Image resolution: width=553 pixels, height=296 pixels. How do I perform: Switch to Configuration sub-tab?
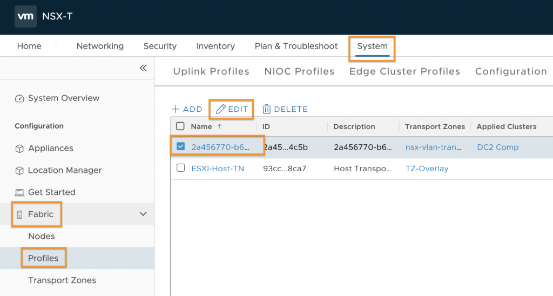[511, 71]
